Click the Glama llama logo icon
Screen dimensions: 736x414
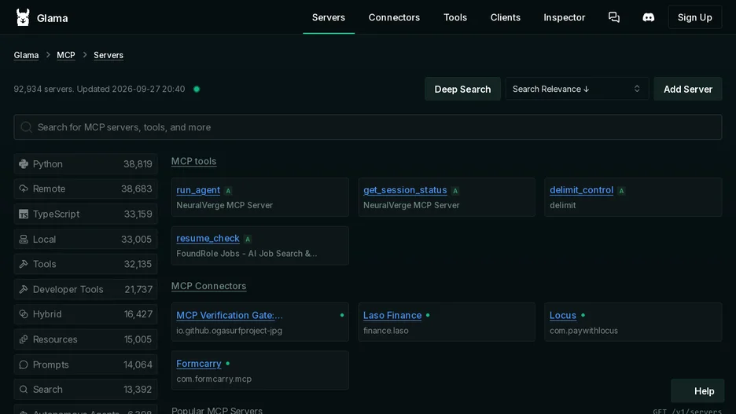coord(23,17)
